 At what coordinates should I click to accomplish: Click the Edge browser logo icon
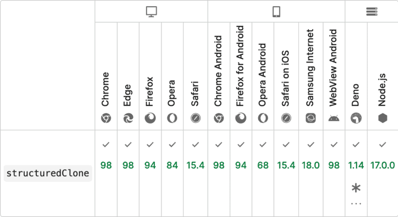pos(128,118)
